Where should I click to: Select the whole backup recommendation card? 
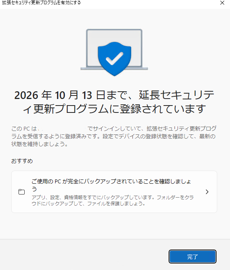(x=114, y=192)
